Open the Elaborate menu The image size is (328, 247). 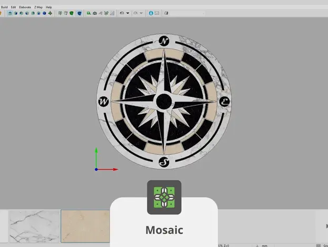(25, 7)
